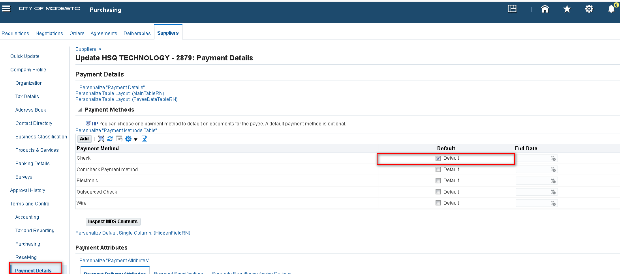
Task: Check Default for Electronic method
Action: pos(438,181)
